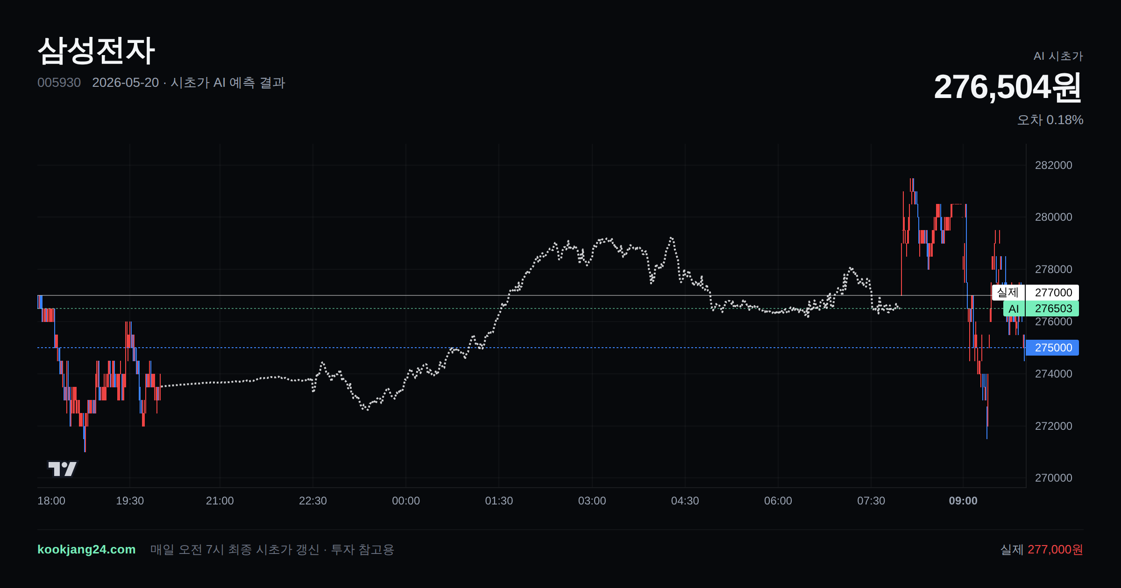1121x588 pixels.
Task: Click the 22:30 time axis label
Action: [313, 501]
